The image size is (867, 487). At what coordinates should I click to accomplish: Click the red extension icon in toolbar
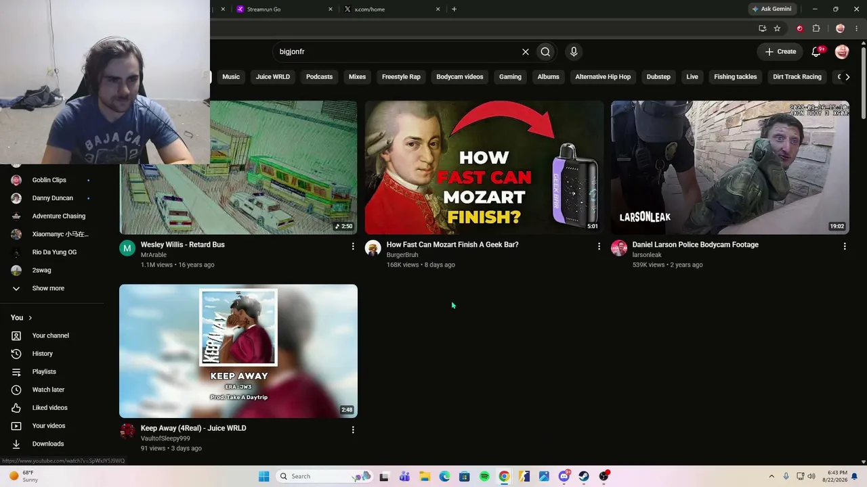[x=800, y=28]
